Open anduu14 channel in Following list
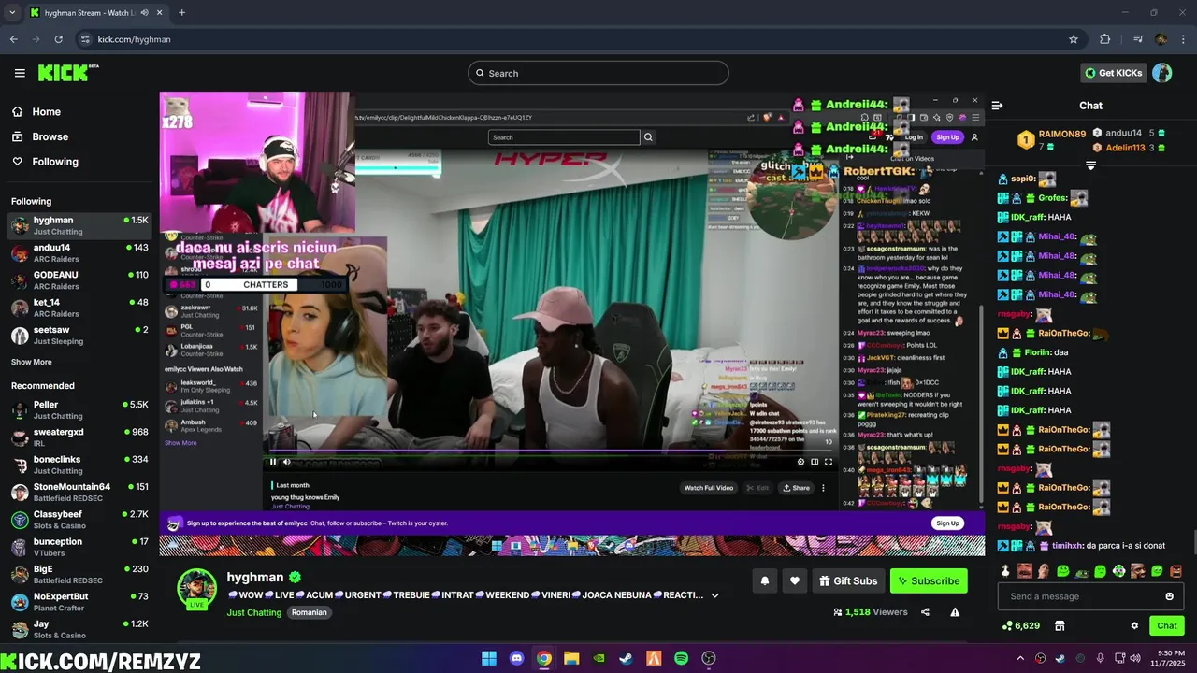The width and height of the screenshot is (1197, 673). pos(79,253)
